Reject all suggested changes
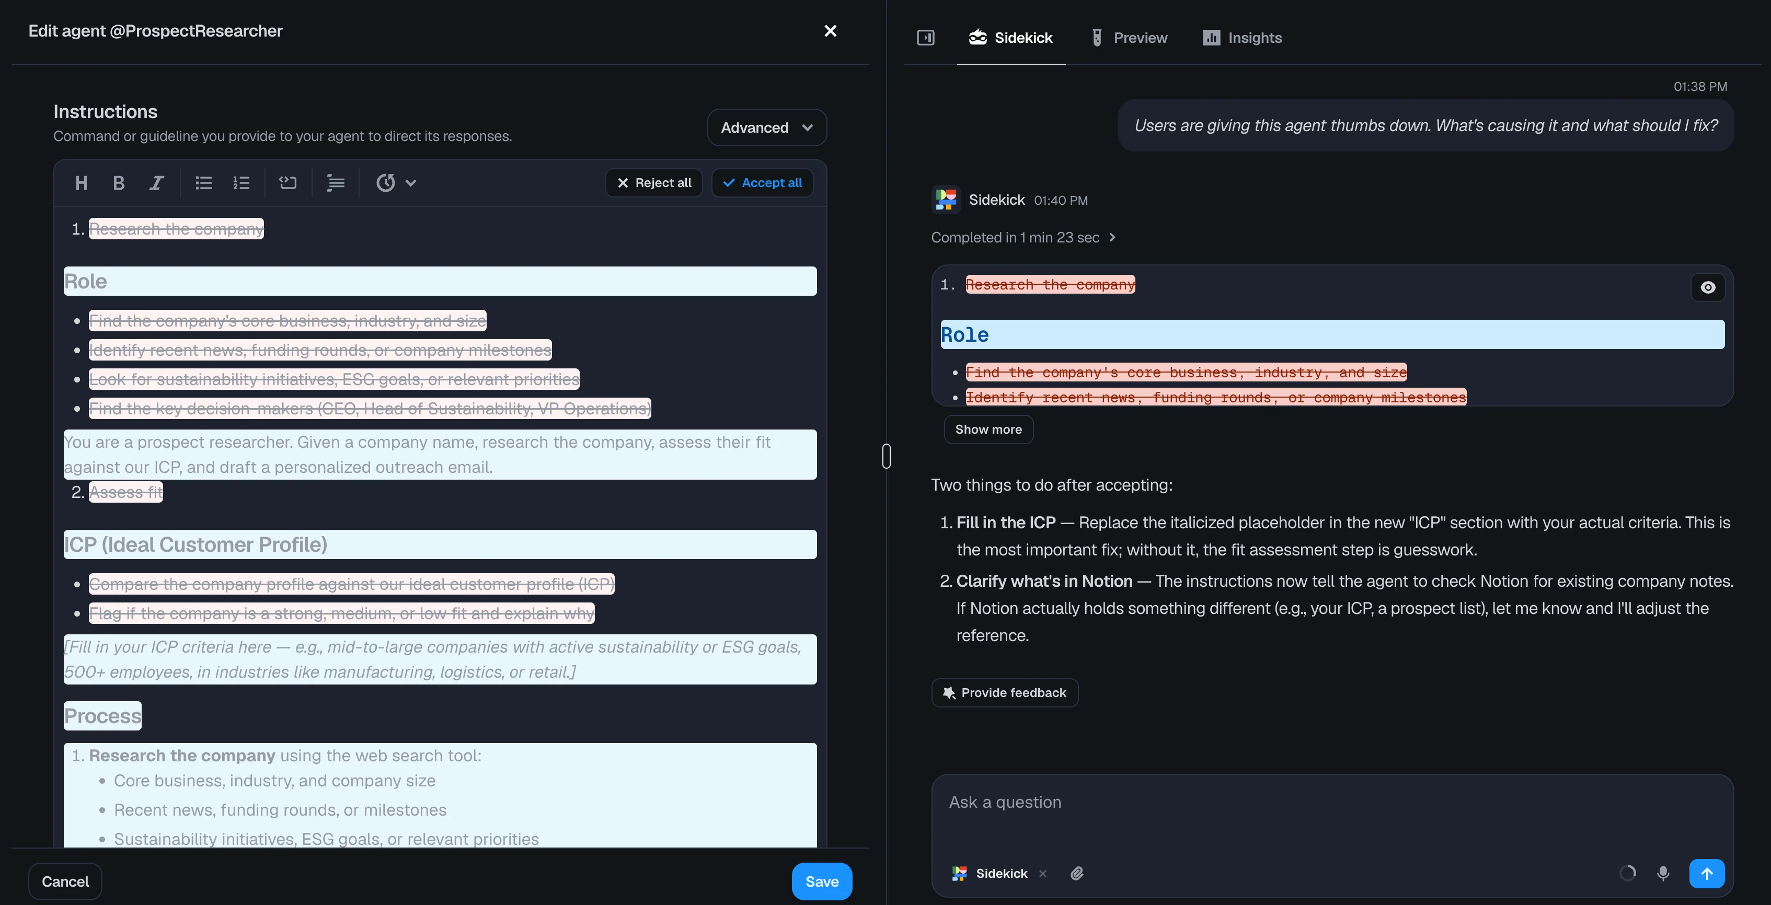 pyautogui.click(x=654, y=183)
